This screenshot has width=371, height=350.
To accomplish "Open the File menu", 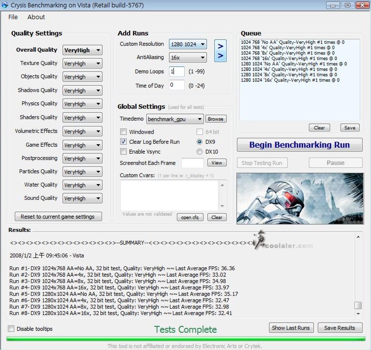I will pyautogui.click(x=13, y=17).
